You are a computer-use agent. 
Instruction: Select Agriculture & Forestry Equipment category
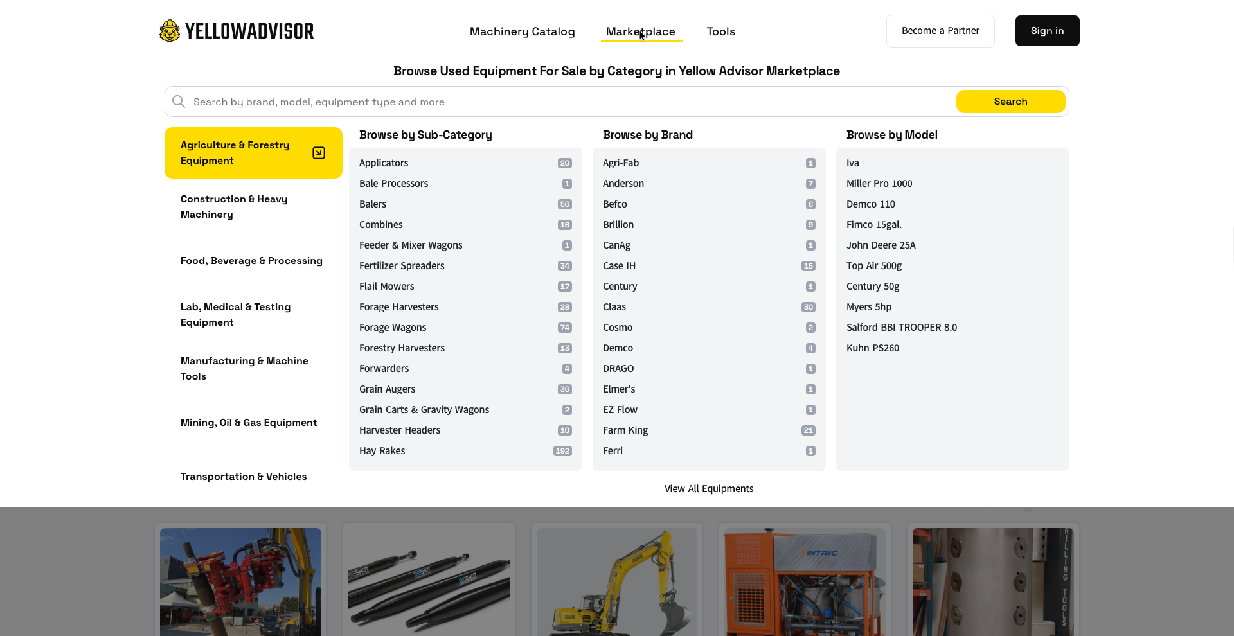pyautogui.click(x=253, y=153)
